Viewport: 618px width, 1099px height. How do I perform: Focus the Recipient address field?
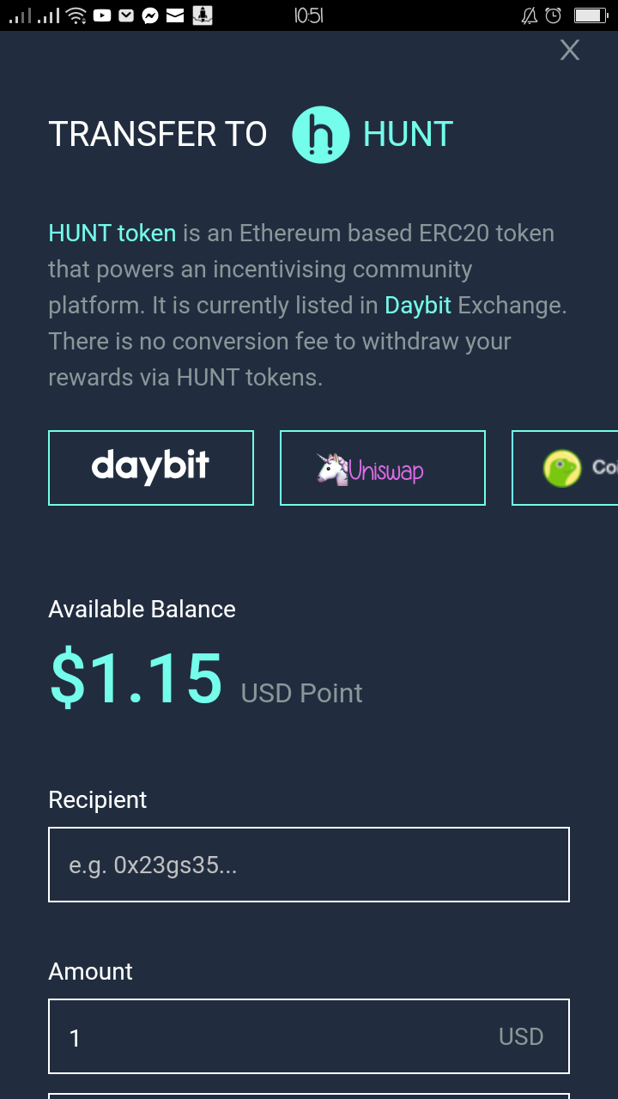(309, 865)
